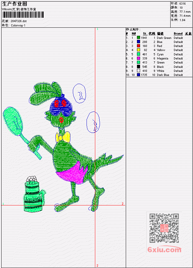Click the file name 2047326.dst
This screenshot has width=193, height=268.
[x=19, y=21]
